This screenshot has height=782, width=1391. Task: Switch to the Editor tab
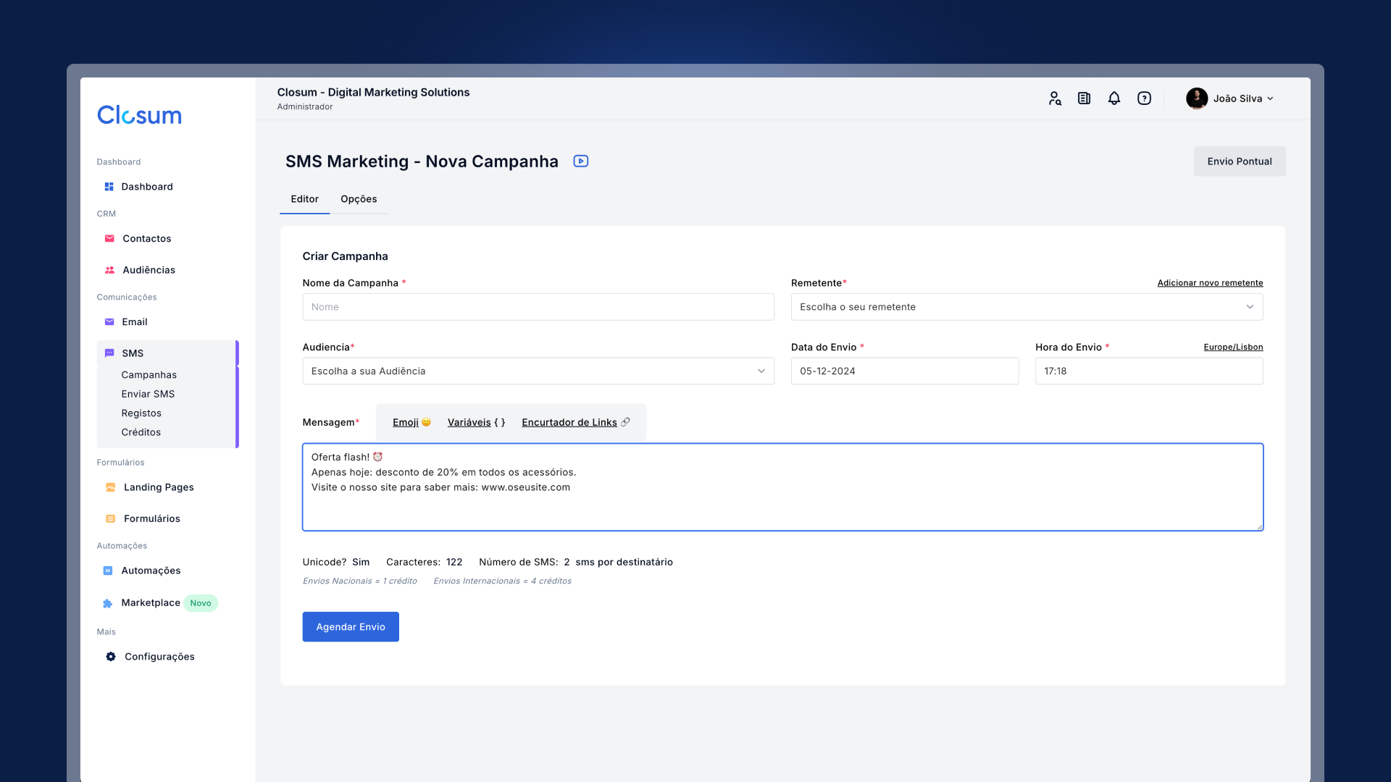coord(304,199)
